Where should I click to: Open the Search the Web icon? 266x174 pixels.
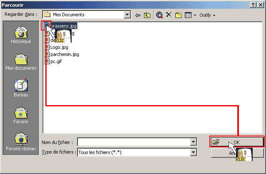tap(159, 15)
